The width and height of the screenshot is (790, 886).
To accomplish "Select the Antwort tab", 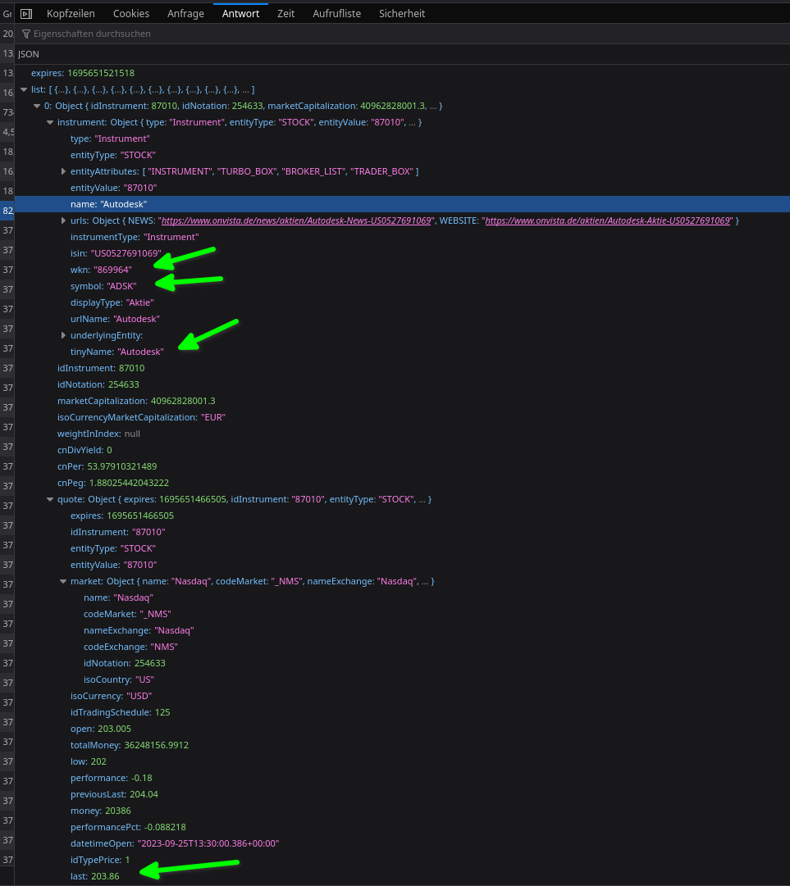I will tap(240, 14).
